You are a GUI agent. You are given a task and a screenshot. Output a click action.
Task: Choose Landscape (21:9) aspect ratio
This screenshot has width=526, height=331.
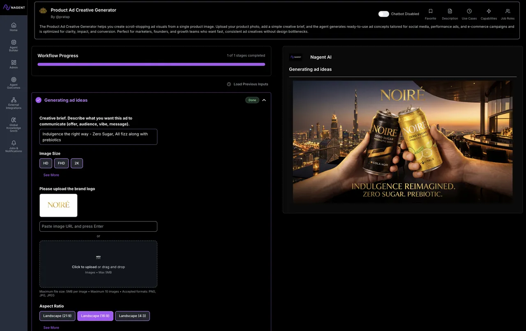[x=58, y=316]
